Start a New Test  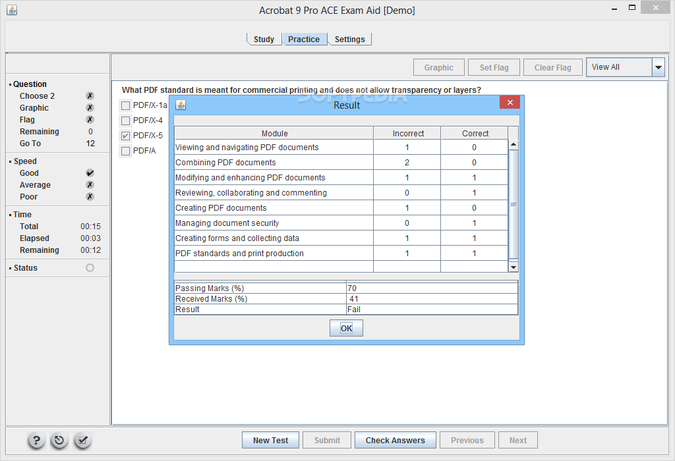pos(270,441)
